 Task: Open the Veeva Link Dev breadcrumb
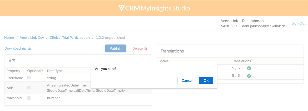32,38
